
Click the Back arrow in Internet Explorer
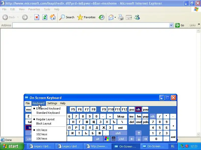5,17
